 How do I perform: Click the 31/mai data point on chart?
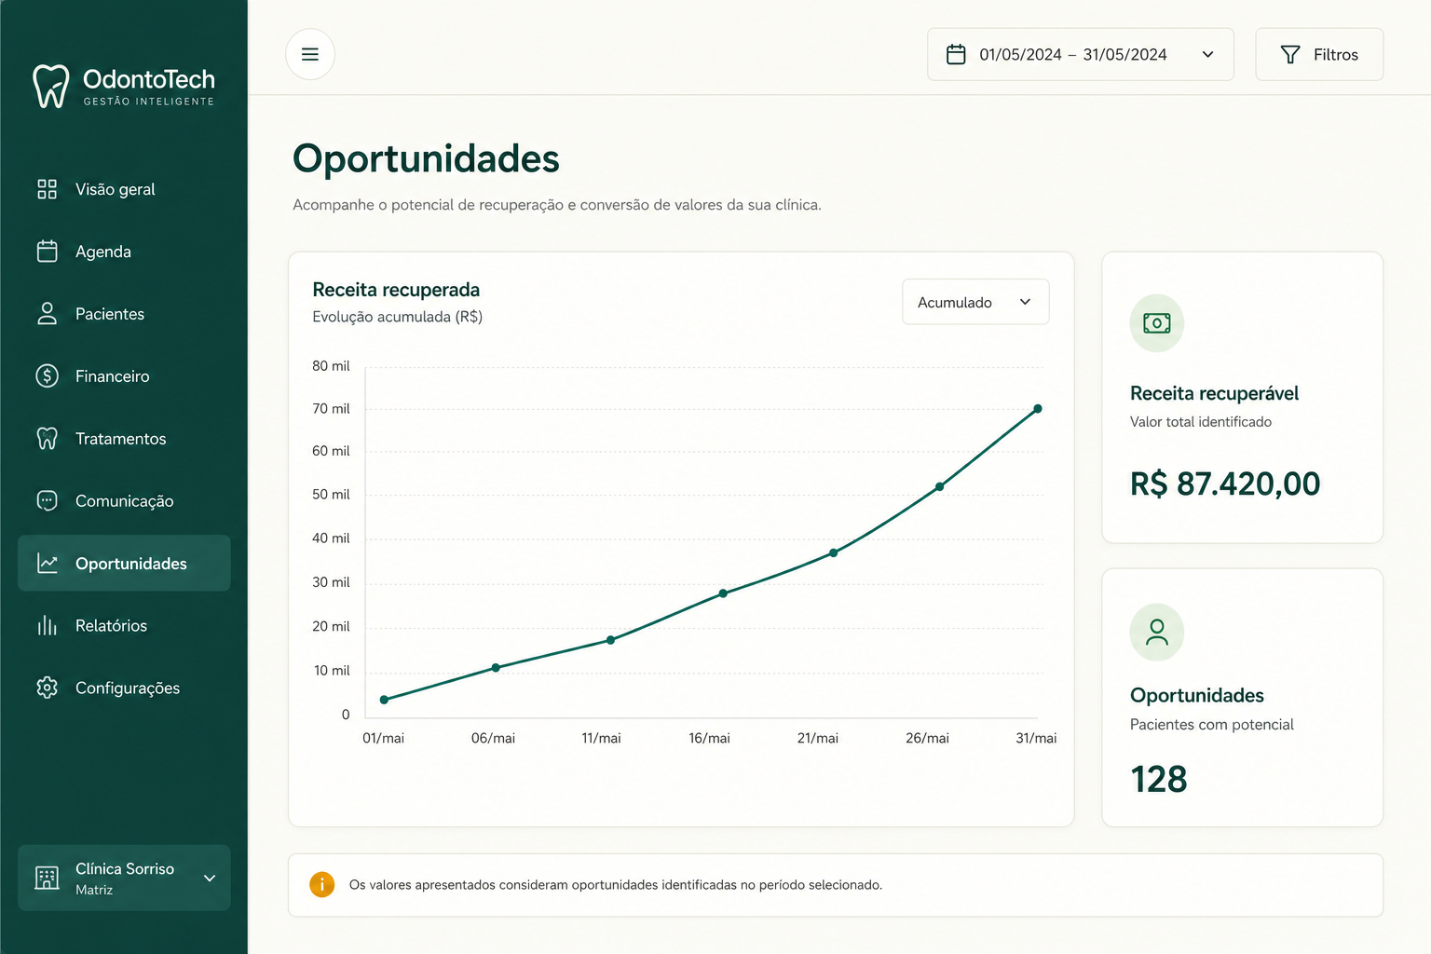pos(1037,409)
